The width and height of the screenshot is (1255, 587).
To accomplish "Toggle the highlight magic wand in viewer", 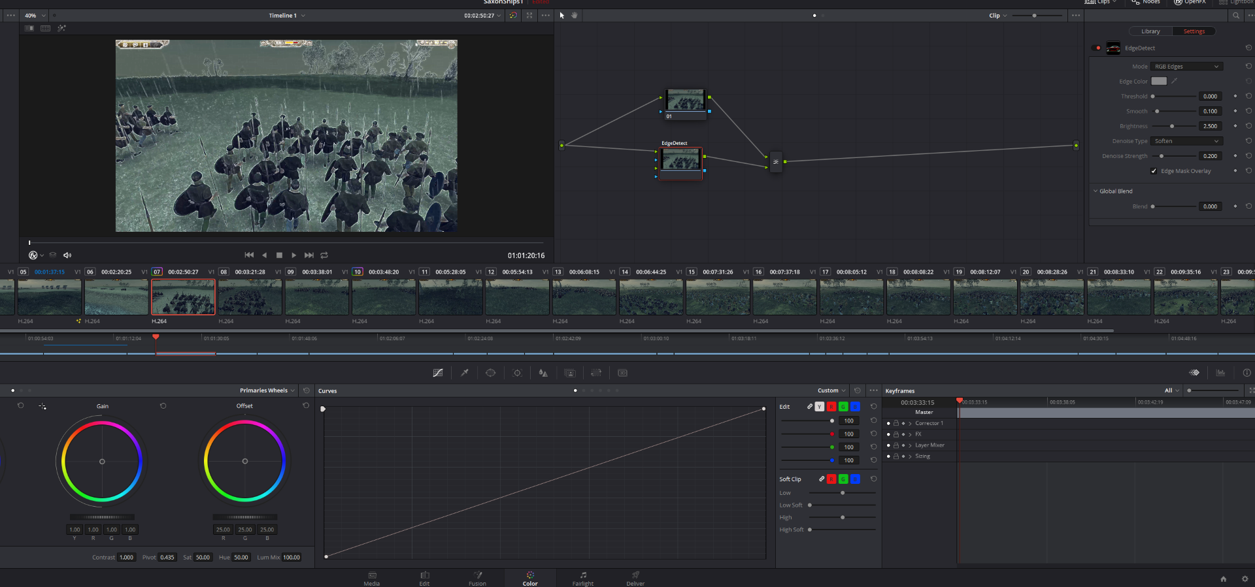I will 61,29.
